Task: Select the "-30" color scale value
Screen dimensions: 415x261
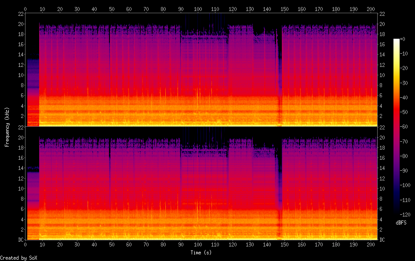Action: point(404,83)
